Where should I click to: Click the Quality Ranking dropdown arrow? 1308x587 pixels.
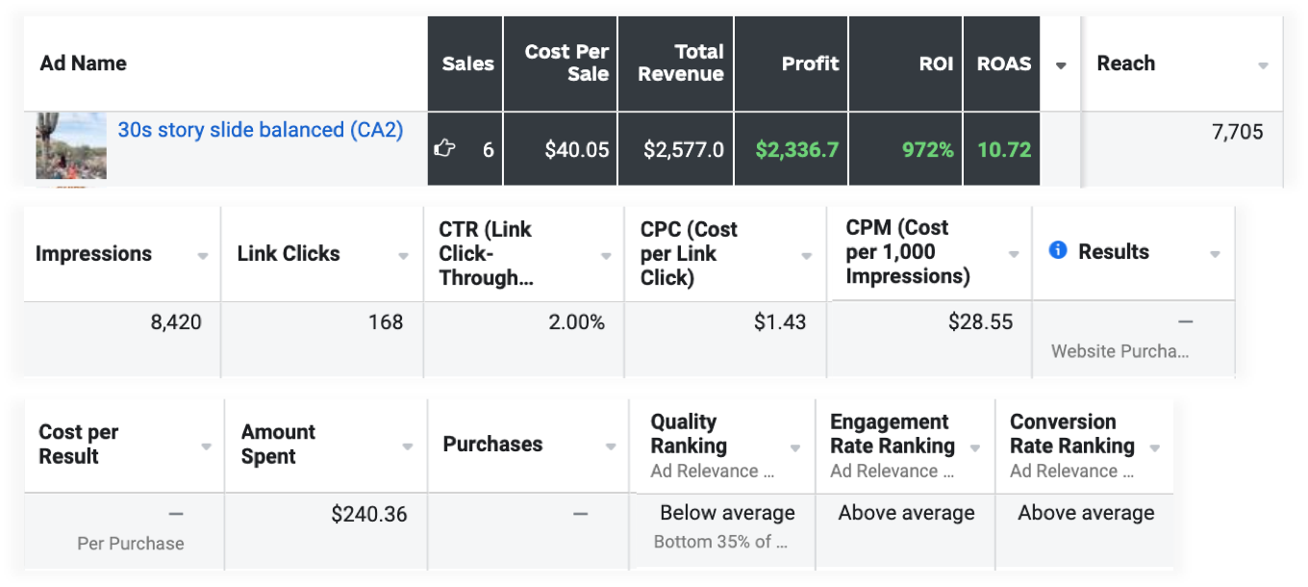pyautogui.click(x=795, y=448)
